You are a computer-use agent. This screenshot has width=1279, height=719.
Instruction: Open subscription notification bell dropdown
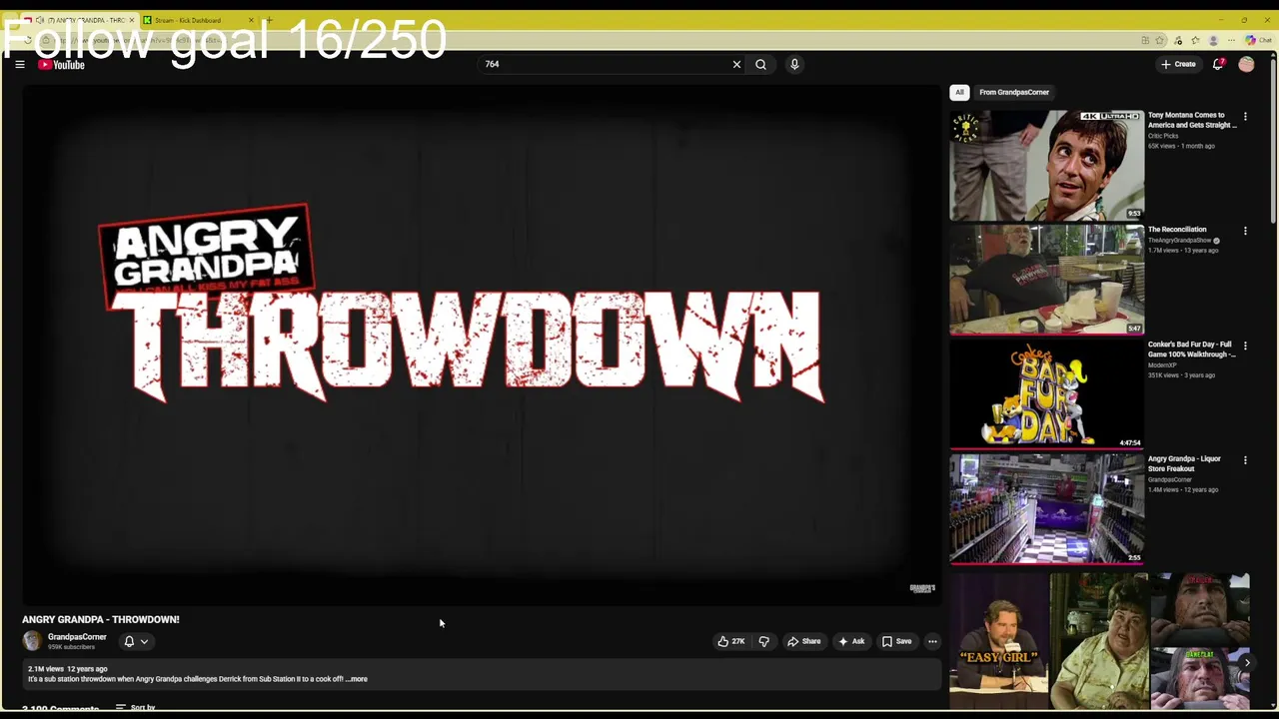(136, 642)
